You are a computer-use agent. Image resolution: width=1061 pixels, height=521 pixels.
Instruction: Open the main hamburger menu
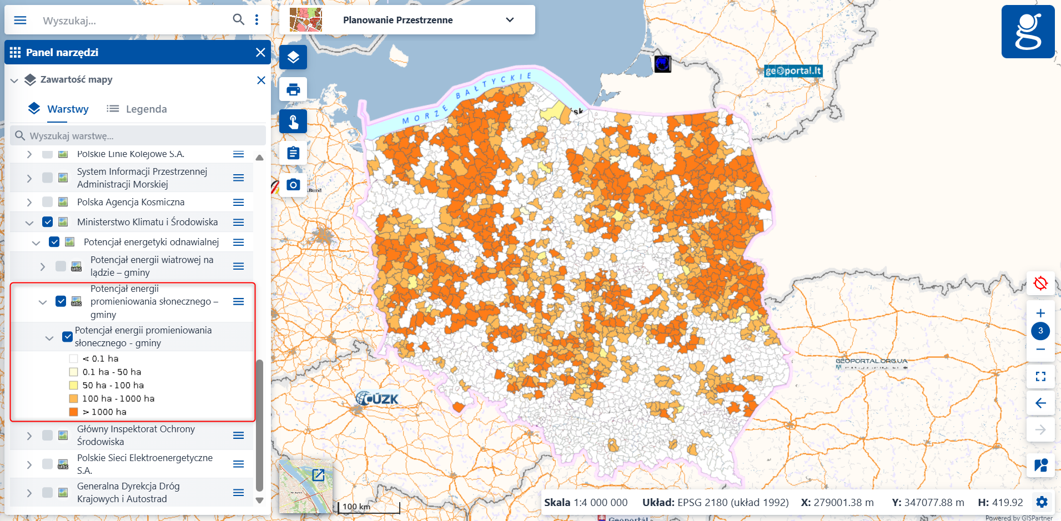point(20,21)
